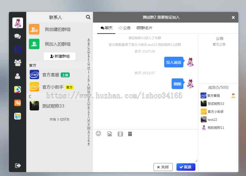Click the logout icon in sidebar
The image size is (246, 176).
pos(18,165)
